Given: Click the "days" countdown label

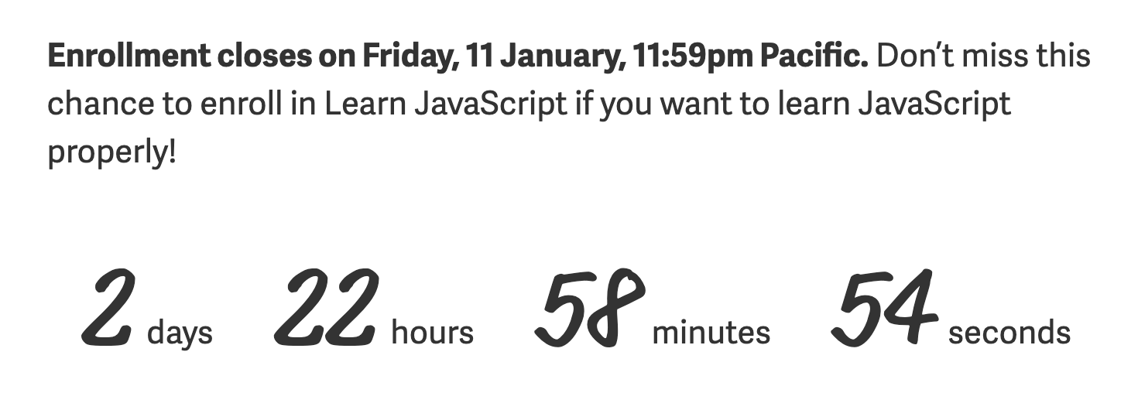Looking at the screenshot, I should pos(180,333).
